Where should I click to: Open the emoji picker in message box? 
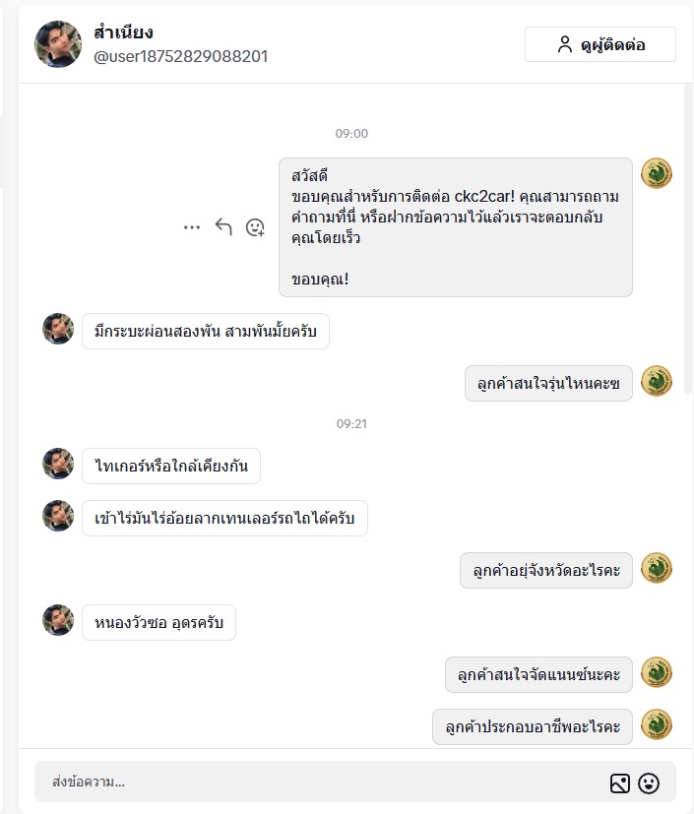pyautogui.click(x=649, y=783)
